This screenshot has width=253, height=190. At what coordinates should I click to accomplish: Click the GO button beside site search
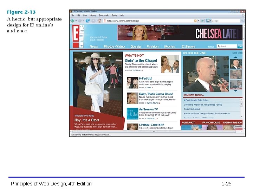240,46
